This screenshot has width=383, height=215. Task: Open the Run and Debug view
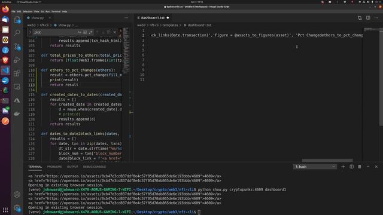pyautogui.click(x=17, y=60)
